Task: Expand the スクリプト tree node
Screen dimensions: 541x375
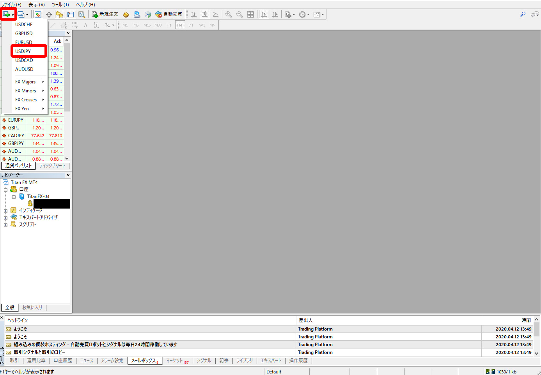Action: (x=6, y=225)
